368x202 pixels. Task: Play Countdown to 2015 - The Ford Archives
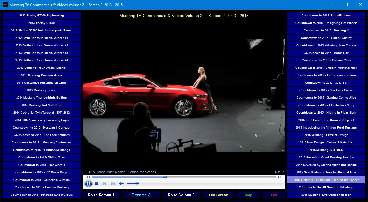[42, 135]
